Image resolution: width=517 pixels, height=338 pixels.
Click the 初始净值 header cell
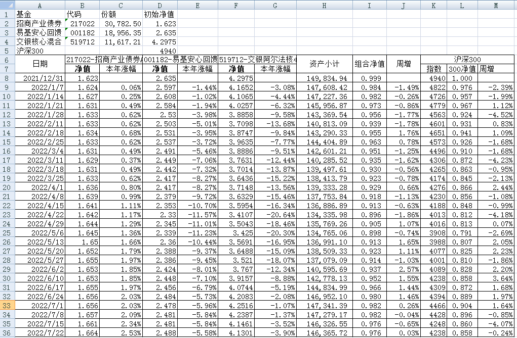point(160,15)
